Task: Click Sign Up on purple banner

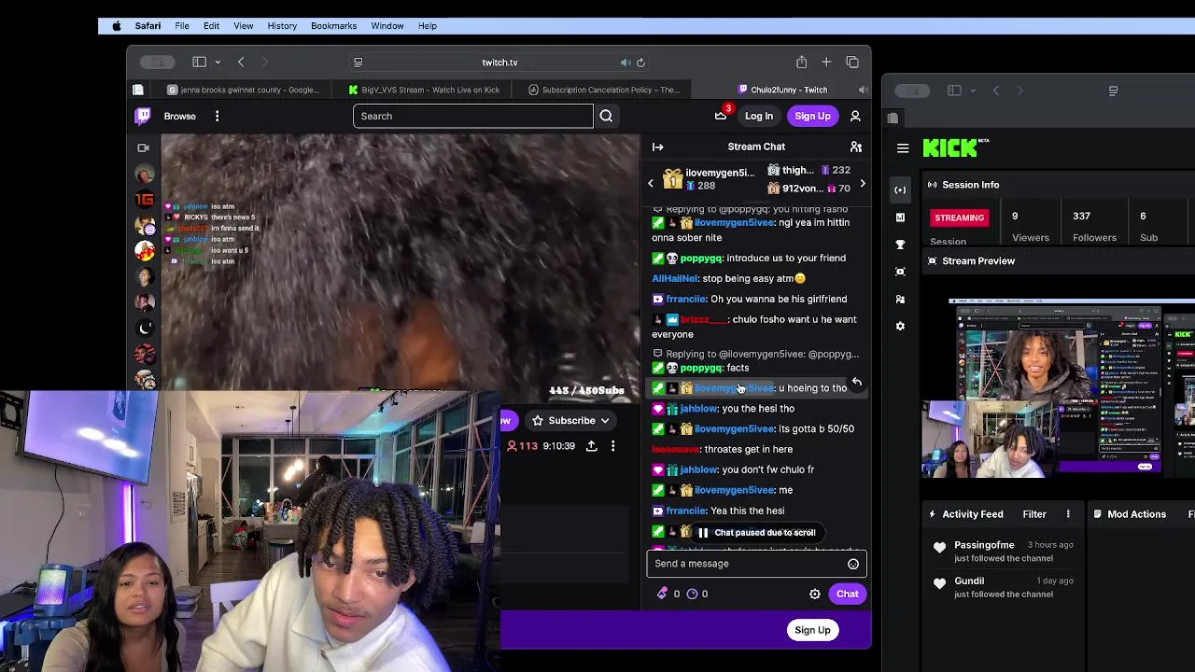Action: [x=812, y=630]
